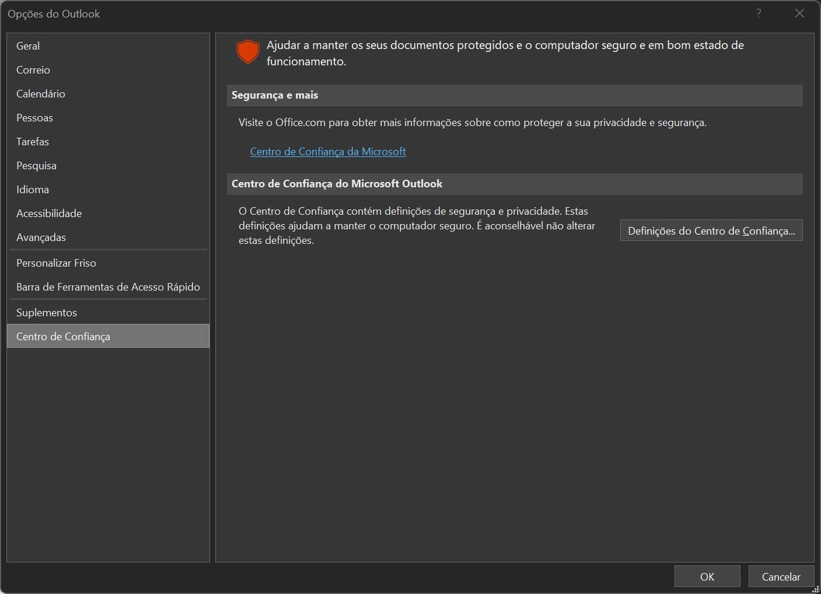Viewport: 821px width, 594px height.
Task: Select the Correio category
Action: click(x=33, y=69)
